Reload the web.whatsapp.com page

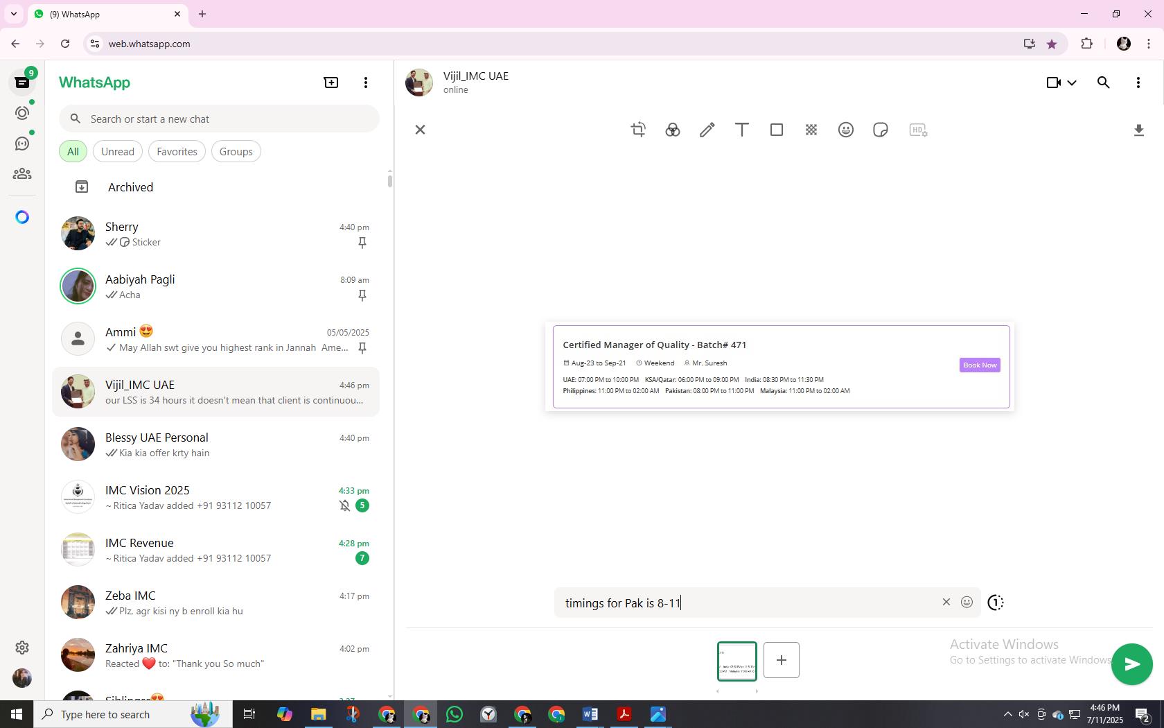click(65, 44)
